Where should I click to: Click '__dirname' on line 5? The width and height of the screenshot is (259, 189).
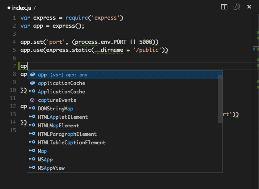109,50
